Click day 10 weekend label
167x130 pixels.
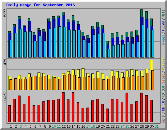tap(54, 126)
